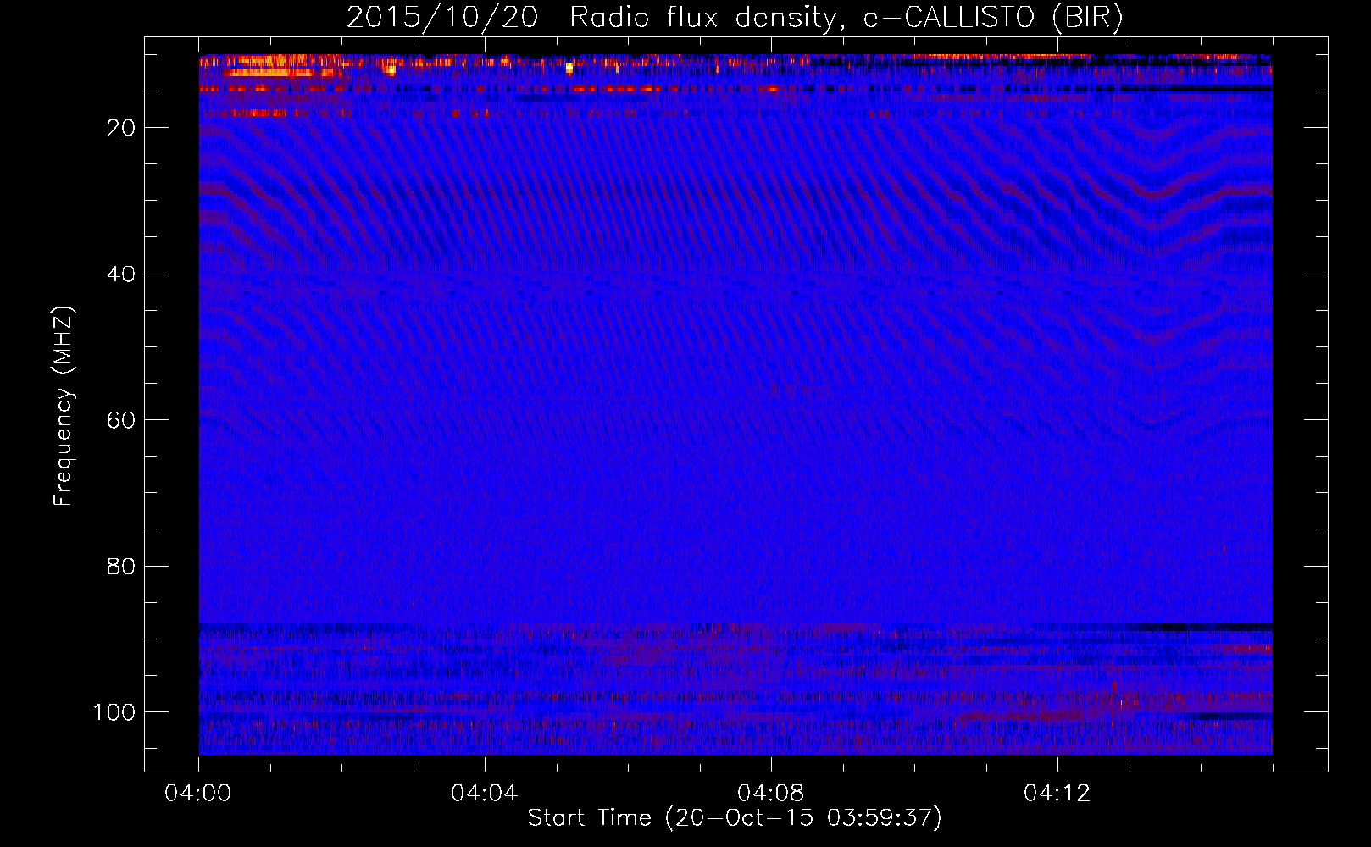Click the 100 MHz tick label
This screenshot has width=1371, height=847.
click(x=114, y=712)
